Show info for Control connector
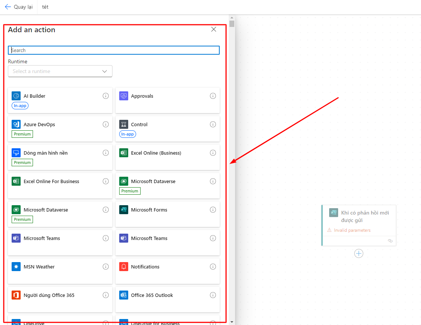Screen dimensions: 421x325 [213, 124]
